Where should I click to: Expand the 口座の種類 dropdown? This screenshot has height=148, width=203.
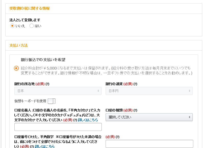149,117
